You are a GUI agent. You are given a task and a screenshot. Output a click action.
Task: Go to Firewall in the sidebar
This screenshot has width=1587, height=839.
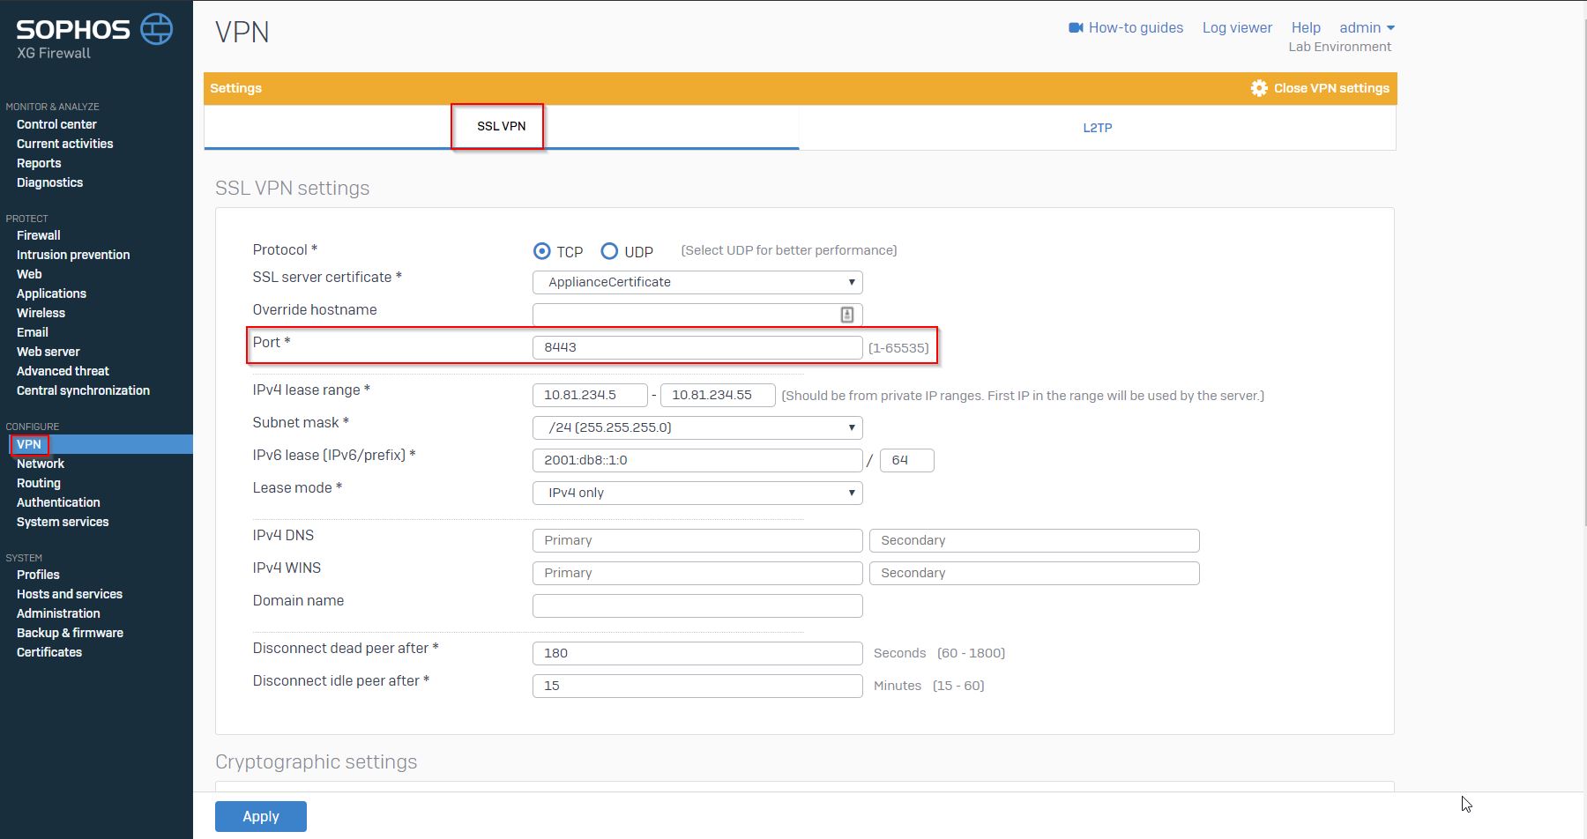tap(39, 235)
